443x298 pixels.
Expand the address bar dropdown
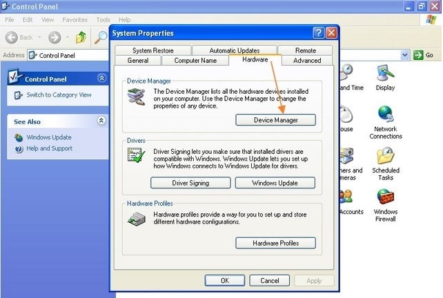[405, 55]
